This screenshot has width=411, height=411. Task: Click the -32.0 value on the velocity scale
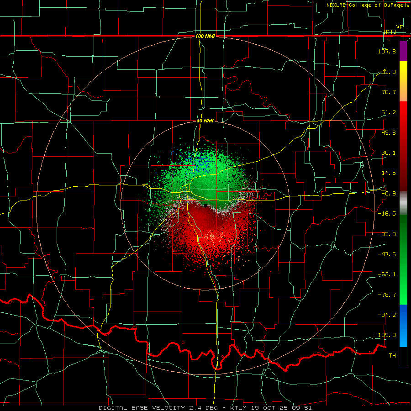click(387, 234)
